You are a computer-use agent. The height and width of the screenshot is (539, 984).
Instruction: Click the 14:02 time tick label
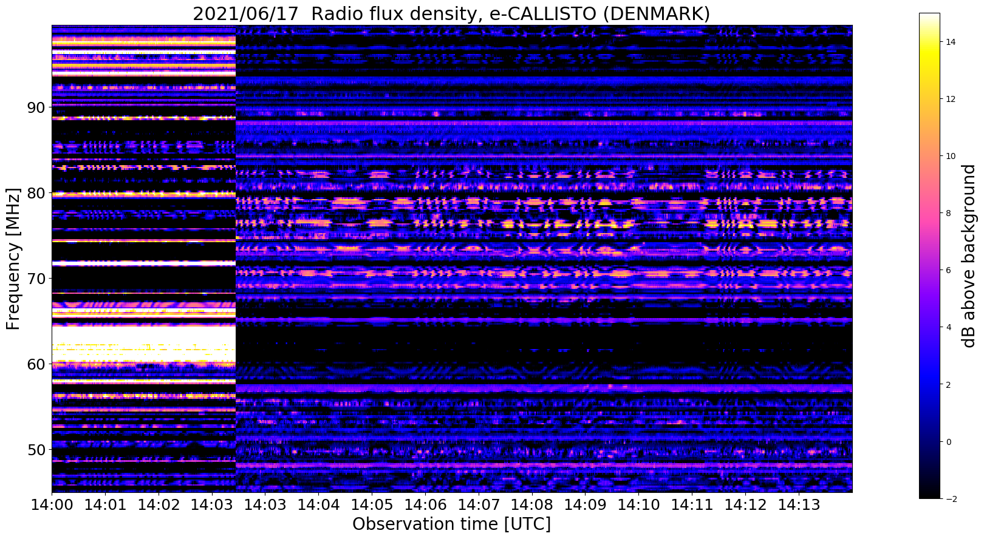click(x=159, y=505)
